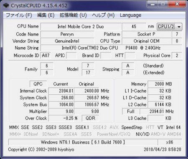The height and width of the screenshot is (159, 188).
Task: Click original System Bus 1066.67
Action: [x=86, y=104]
